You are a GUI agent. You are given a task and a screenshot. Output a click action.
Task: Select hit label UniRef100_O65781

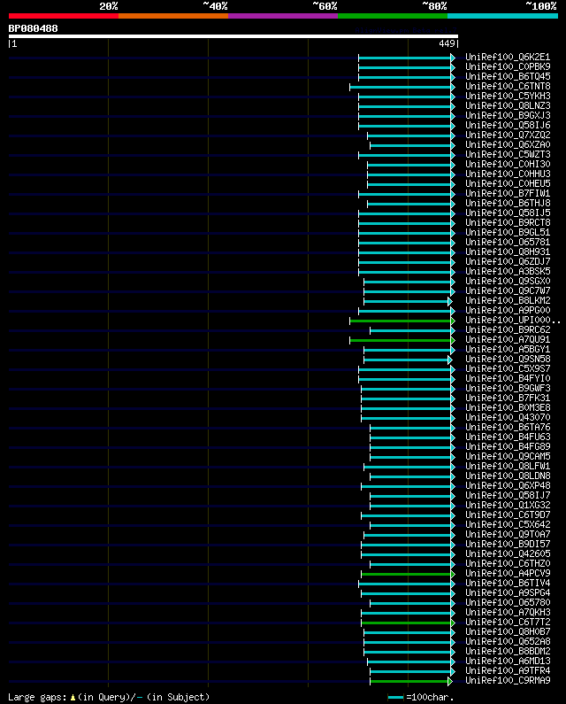508,242
